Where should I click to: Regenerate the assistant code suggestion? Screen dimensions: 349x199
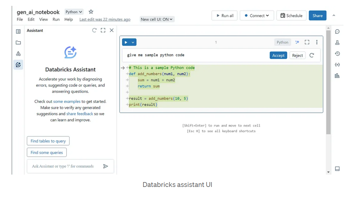point(312,55)
